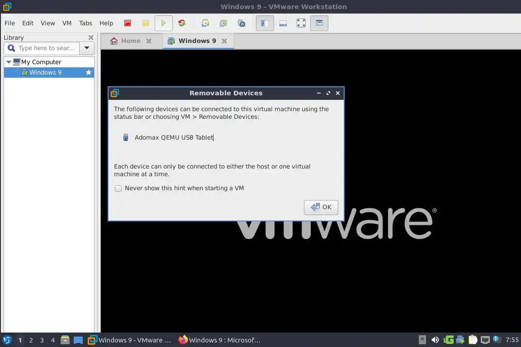Toggle the thumbnail bar view icon
The image size is (521, 347).
coord(283,23)
